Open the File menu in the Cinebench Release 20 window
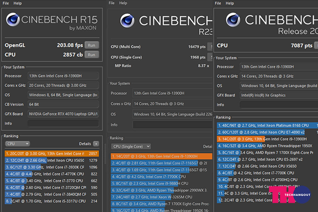This screenshot has width=318, height=212. click(218, 3)
